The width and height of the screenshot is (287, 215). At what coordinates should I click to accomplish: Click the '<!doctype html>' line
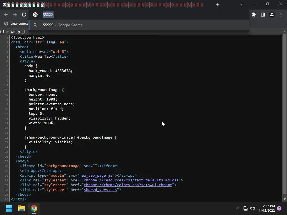(27, 37)
